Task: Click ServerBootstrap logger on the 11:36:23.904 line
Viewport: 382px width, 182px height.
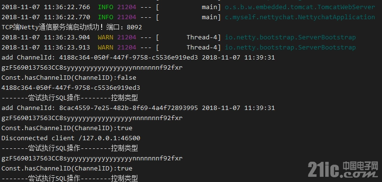Action: click(x=290, y=37)
